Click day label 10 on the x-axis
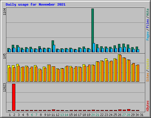The width and height of the screenshot is (151, 118). click(49, 115)
